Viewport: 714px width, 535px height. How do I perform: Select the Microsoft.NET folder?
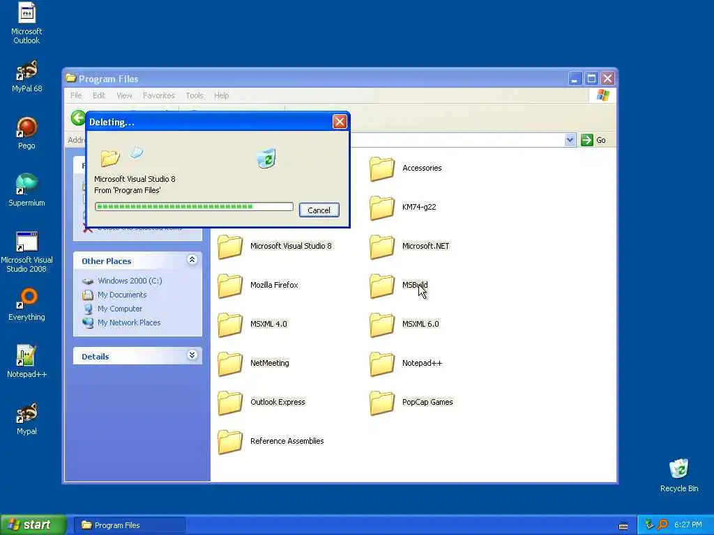point(409,246)
